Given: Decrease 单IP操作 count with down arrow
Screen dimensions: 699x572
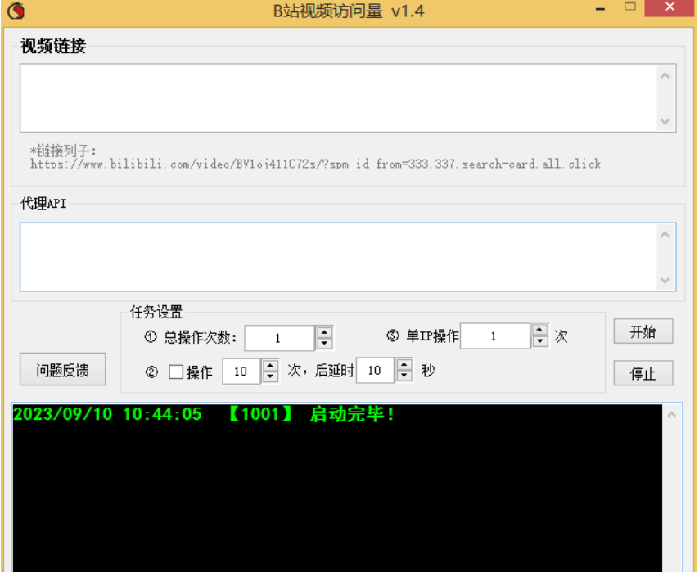Looking at the screenshot, I should pyautogui.click(x=539, y=342).
